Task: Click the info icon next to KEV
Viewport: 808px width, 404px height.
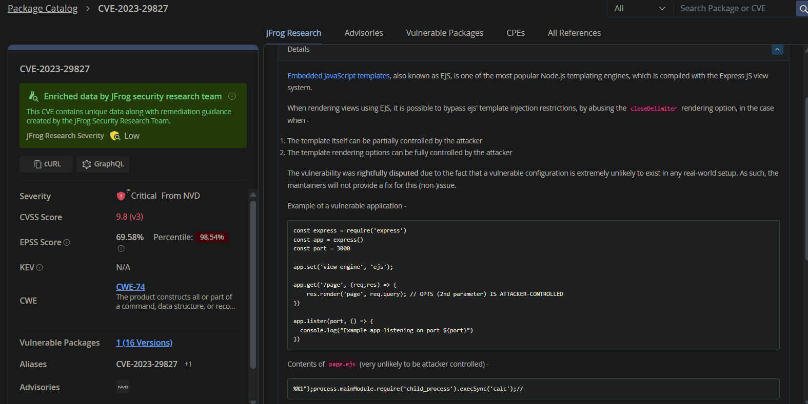Action: (x=40, y=268)
